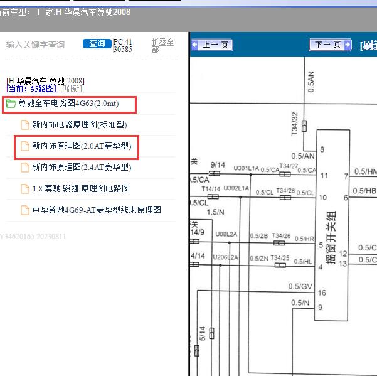Focus the 输入关键字查询 search field
This screenshot has height=376, width=377.
pyautogui.click(x=36, y=45)
